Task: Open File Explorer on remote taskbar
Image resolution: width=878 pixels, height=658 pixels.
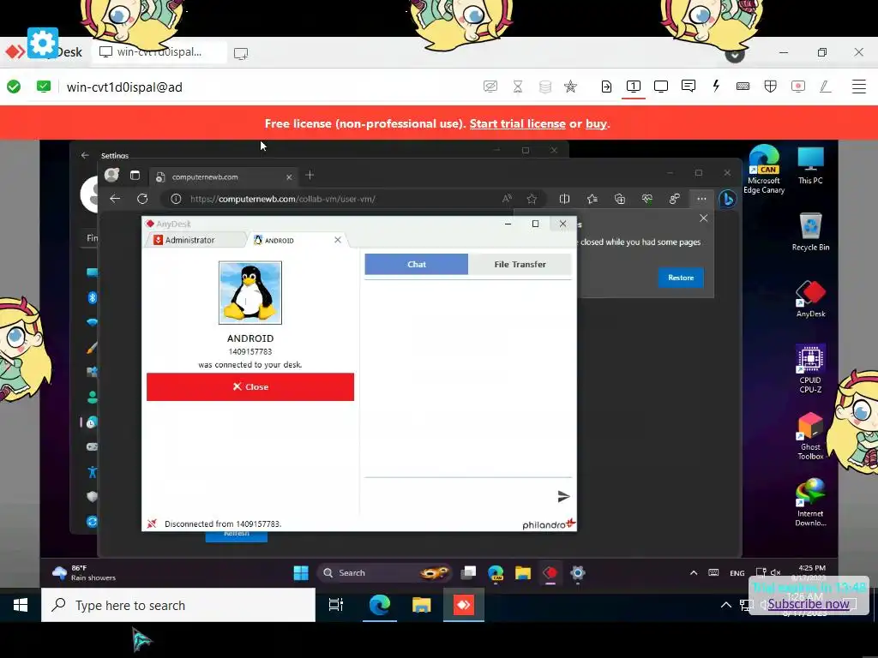Action: (x=523, y=573)
